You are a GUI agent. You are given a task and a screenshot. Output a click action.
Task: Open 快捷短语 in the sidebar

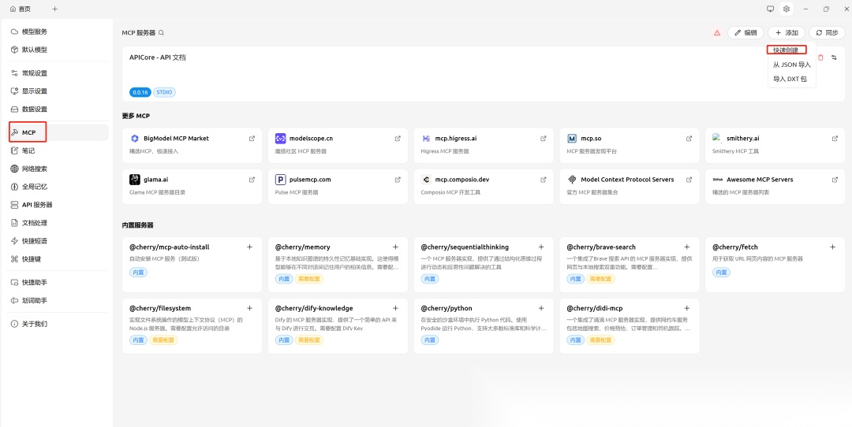[x=58, y=241]
